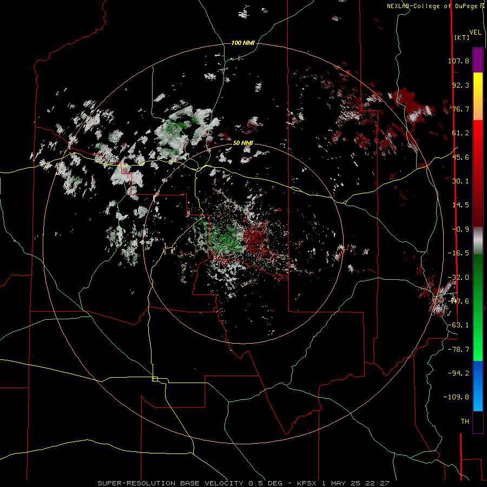Click the 45.6 velocity scale value
The height and width of the screenshot is (487, 487).
(460, 157)
